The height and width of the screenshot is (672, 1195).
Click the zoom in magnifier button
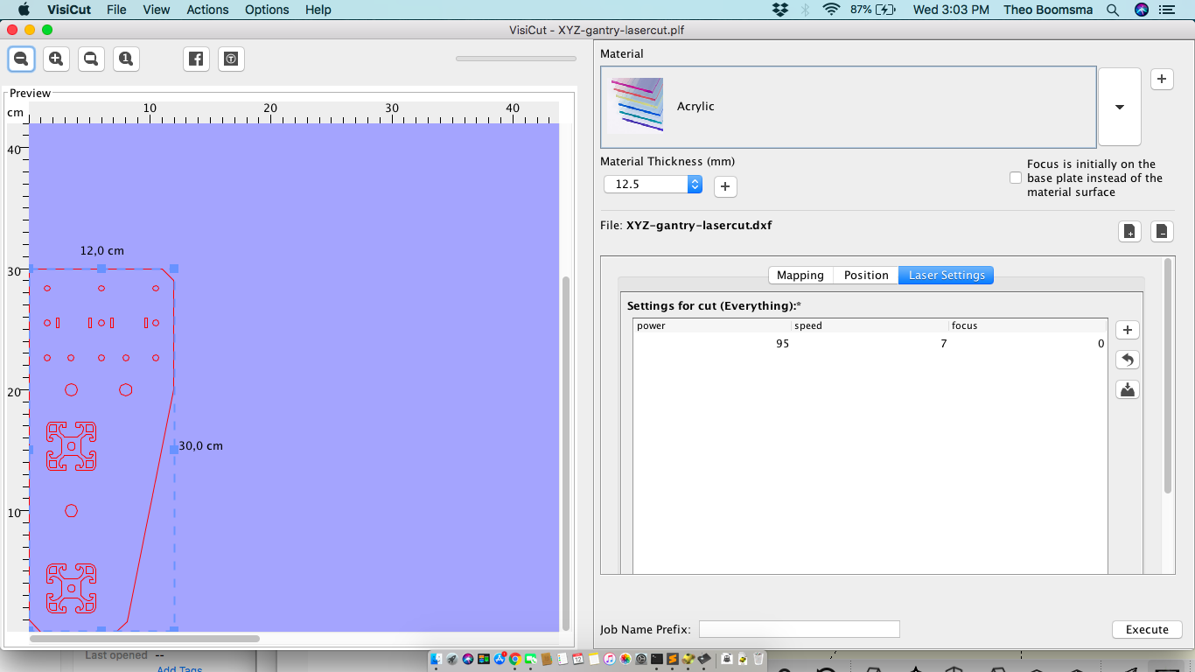(x=56, y=59)
